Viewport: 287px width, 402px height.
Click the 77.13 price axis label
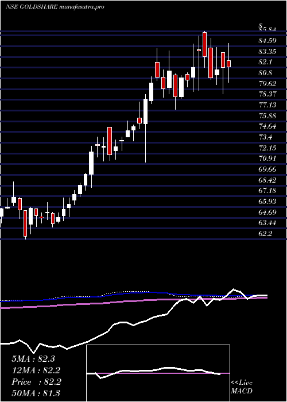click(267, 105)
